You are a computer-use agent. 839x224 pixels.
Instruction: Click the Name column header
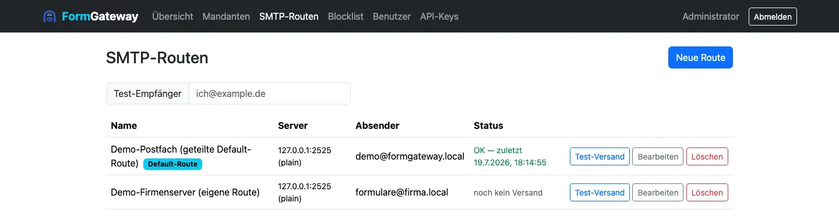click(124, 125)
